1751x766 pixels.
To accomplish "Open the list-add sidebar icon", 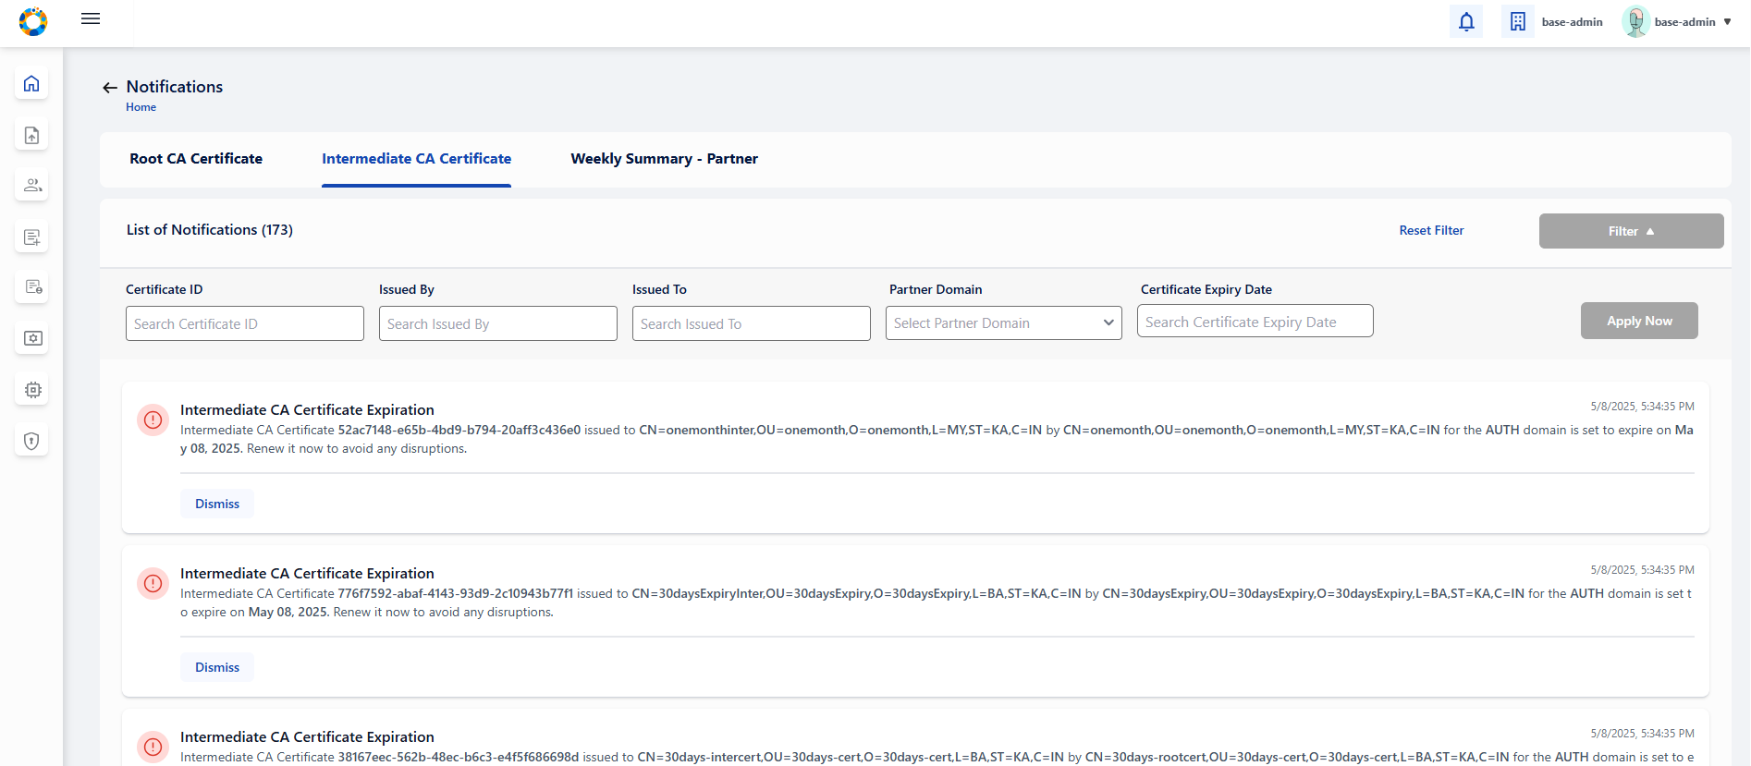I will point(31,237).
